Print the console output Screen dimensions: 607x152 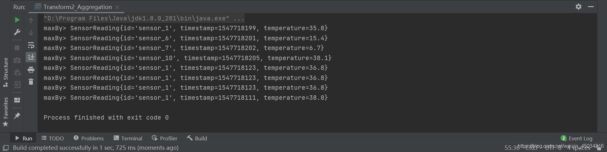31,70
